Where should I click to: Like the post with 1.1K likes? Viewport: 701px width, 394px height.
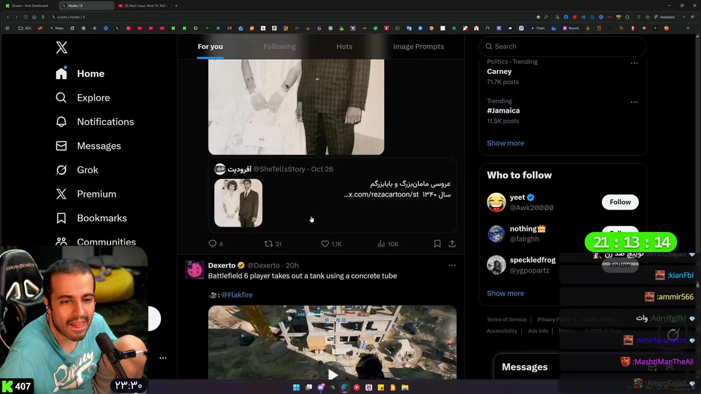pos(331,244)
